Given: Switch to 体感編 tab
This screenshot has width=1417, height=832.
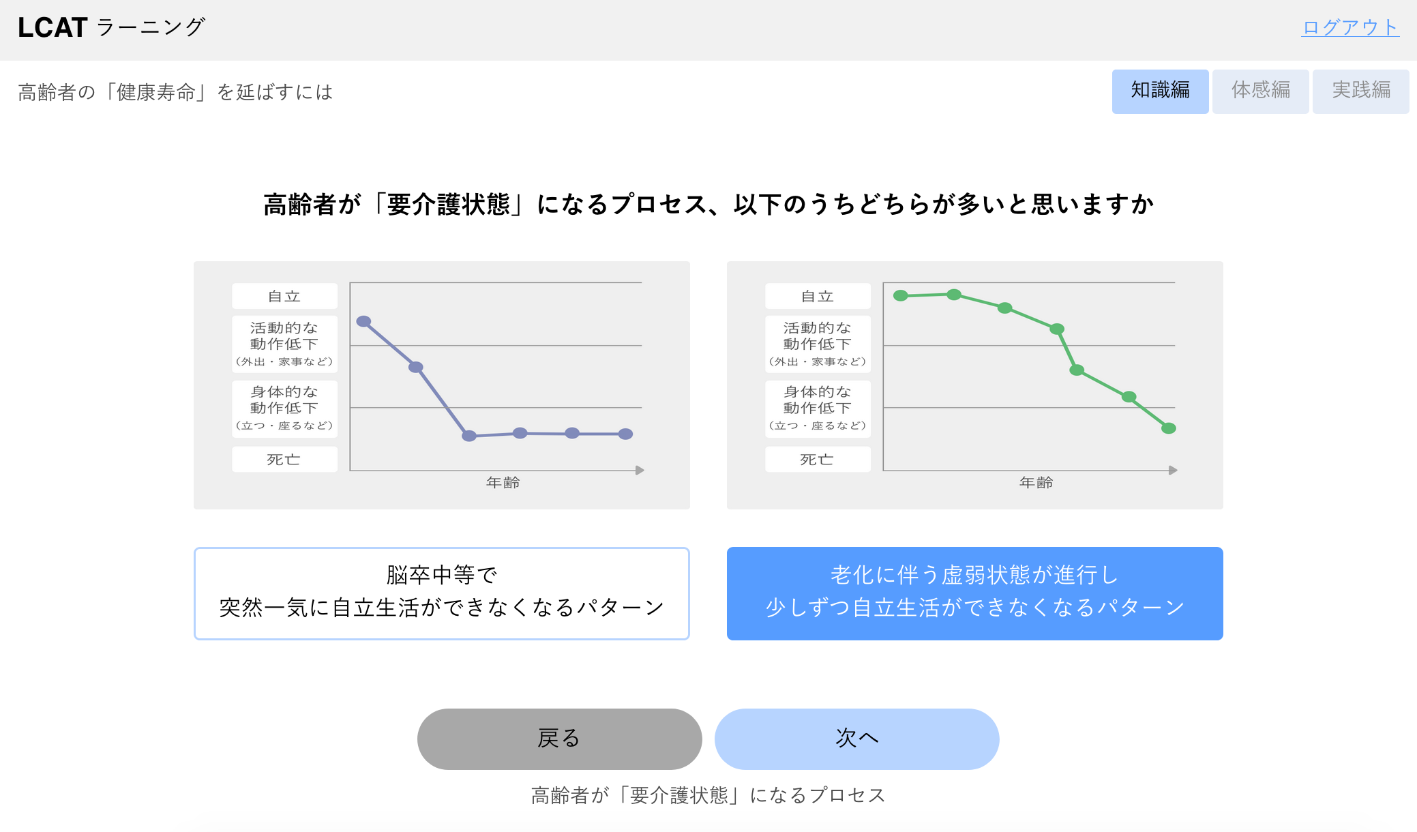Looking at the screenshot, I should 1259,90.
